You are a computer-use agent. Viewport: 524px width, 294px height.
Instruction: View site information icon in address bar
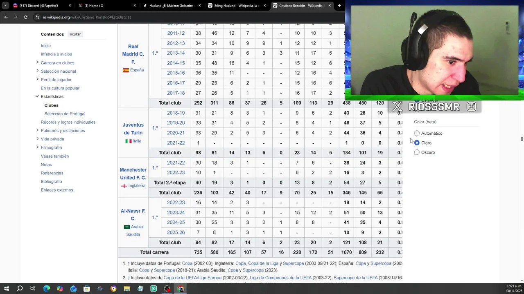click(37, 17)
